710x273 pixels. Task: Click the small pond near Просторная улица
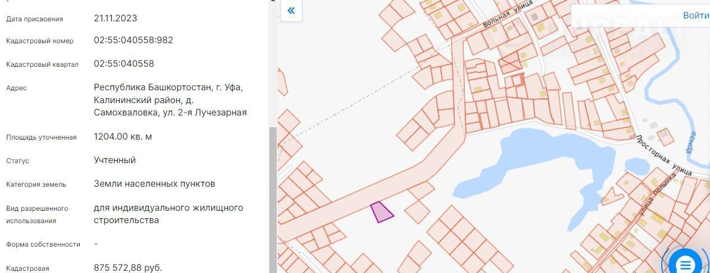click(636, 166)
